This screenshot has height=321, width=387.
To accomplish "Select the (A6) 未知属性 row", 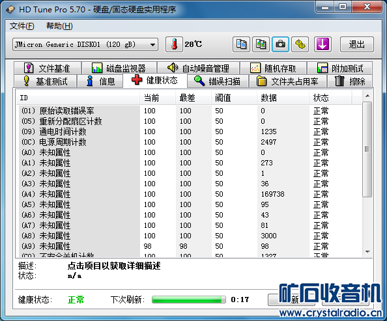I will pos(189,215).
